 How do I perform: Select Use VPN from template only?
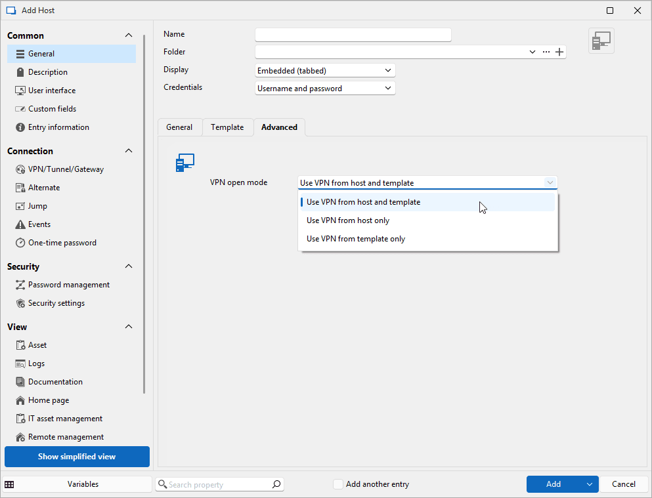click(356, 239)
